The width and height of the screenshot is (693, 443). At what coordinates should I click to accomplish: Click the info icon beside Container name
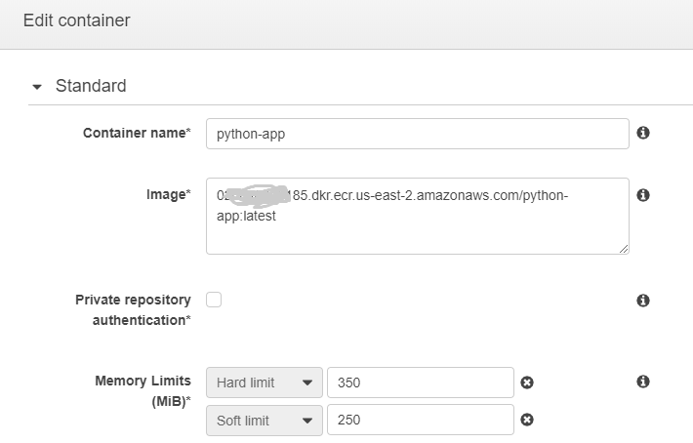[643, 133]
